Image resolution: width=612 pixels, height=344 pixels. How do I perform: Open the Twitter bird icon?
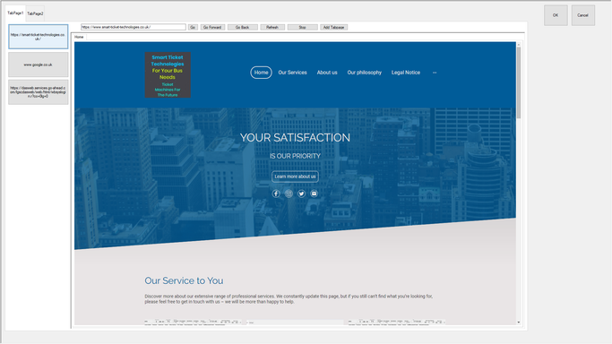[x=301, y=193]
